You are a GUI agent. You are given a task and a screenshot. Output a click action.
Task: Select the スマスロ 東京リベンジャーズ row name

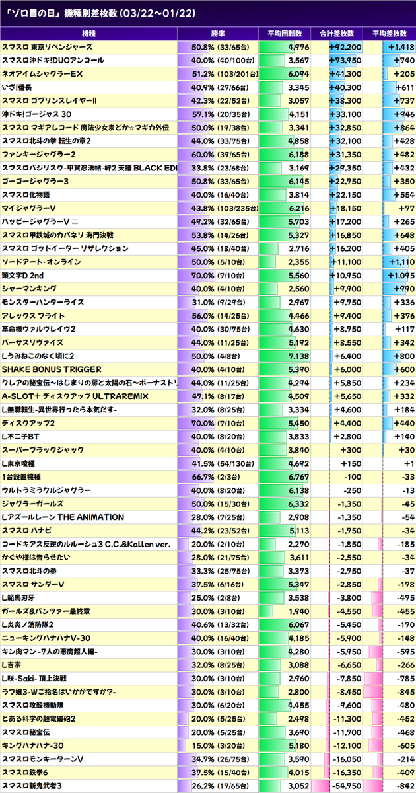[47, 47]
